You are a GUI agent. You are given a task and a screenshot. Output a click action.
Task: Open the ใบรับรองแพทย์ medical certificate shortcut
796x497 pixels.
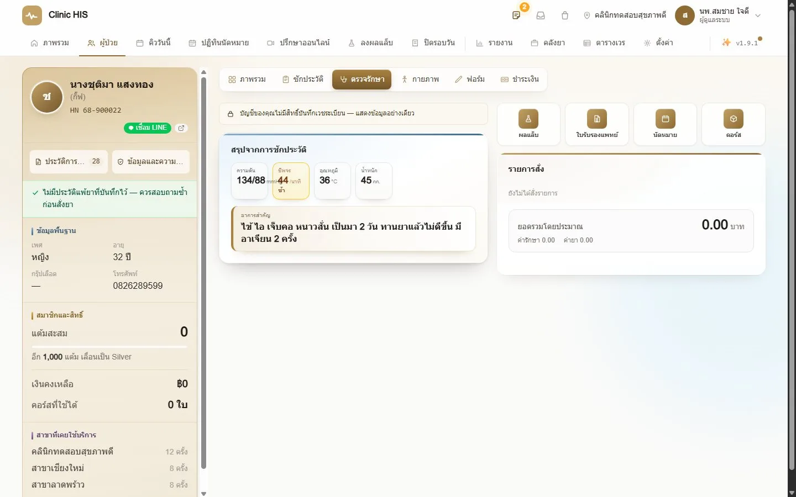(x=597, y=124)
